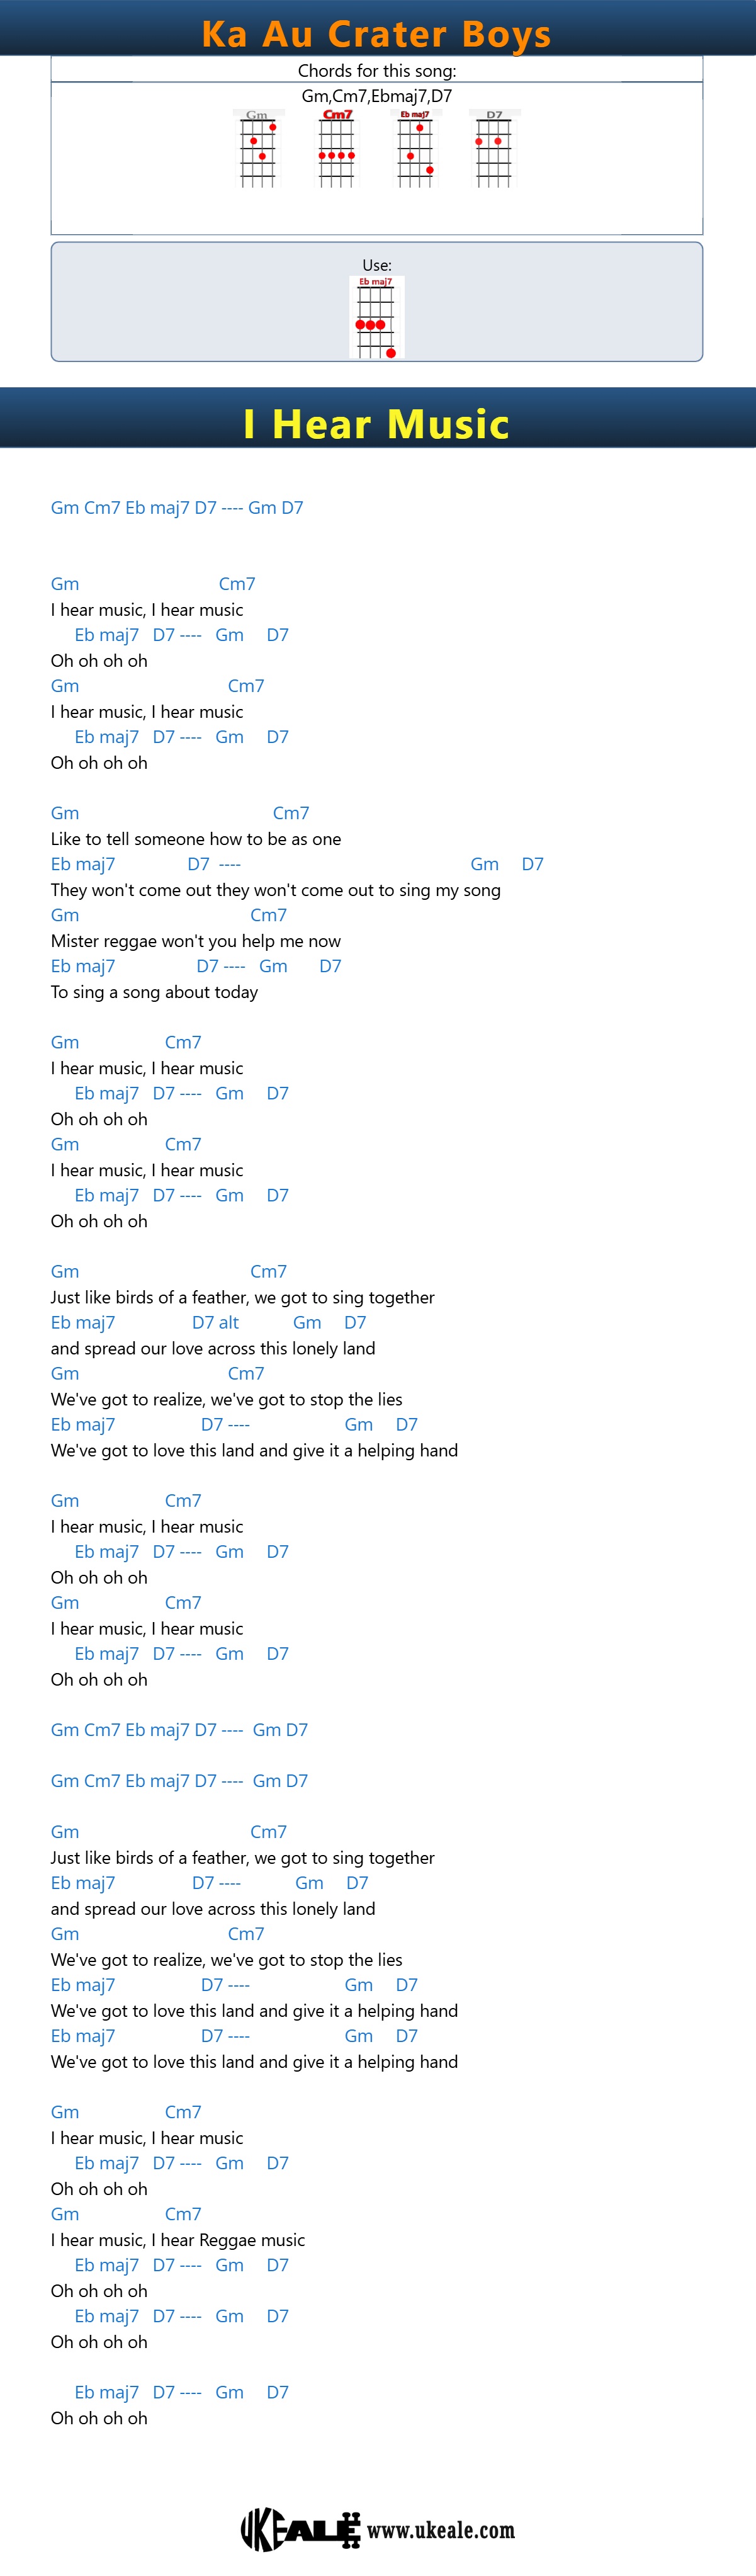Click the first intro chord line 'Gm Cm7 Eb maj7 D7'
The height and width of the screenshot is (2576, 756).
[x=177, y=508]
